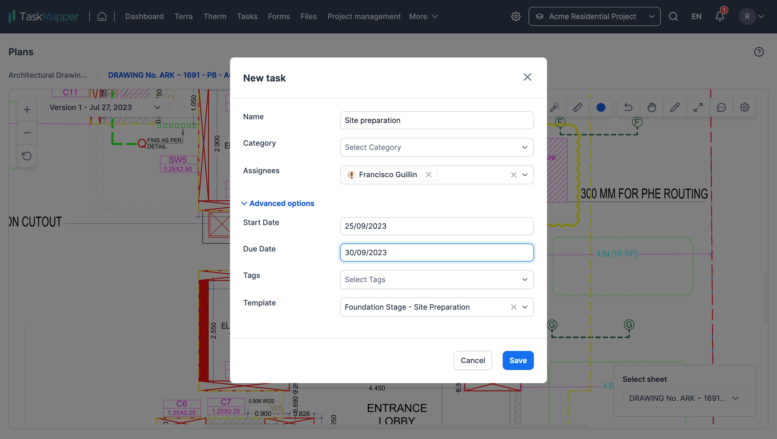Close the New task dialog
Screen dimensions: 777x439
click(x=527, y=77)
